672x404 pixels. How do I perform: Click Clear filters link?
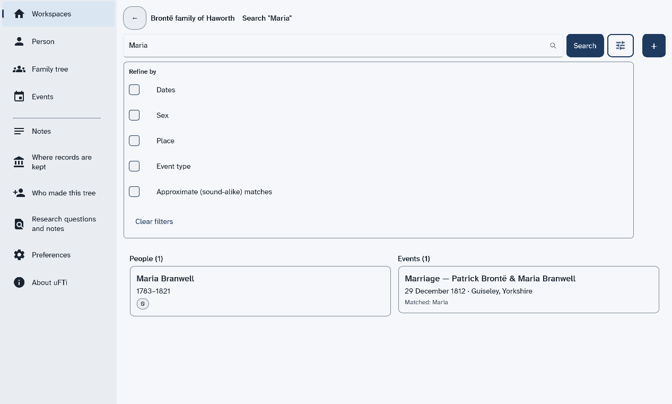pyautogui.click(x=154, y=221)
